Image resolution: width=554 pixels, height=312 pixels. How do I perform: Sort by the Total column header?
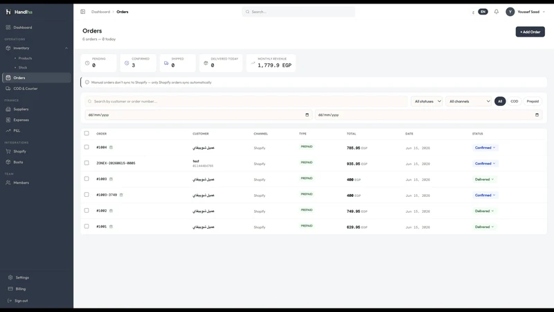pos(351,134)
